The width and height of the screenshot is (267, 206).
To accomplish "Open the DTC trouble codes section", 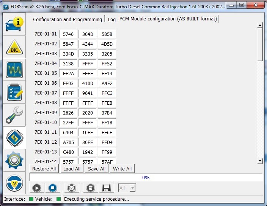I will pos(14,47).
